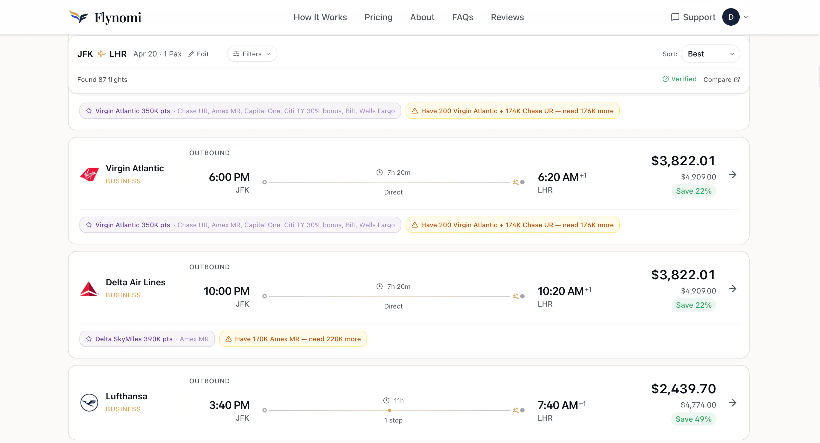
Task: Open the Sort Best dropdown
Action: point(710,54)
